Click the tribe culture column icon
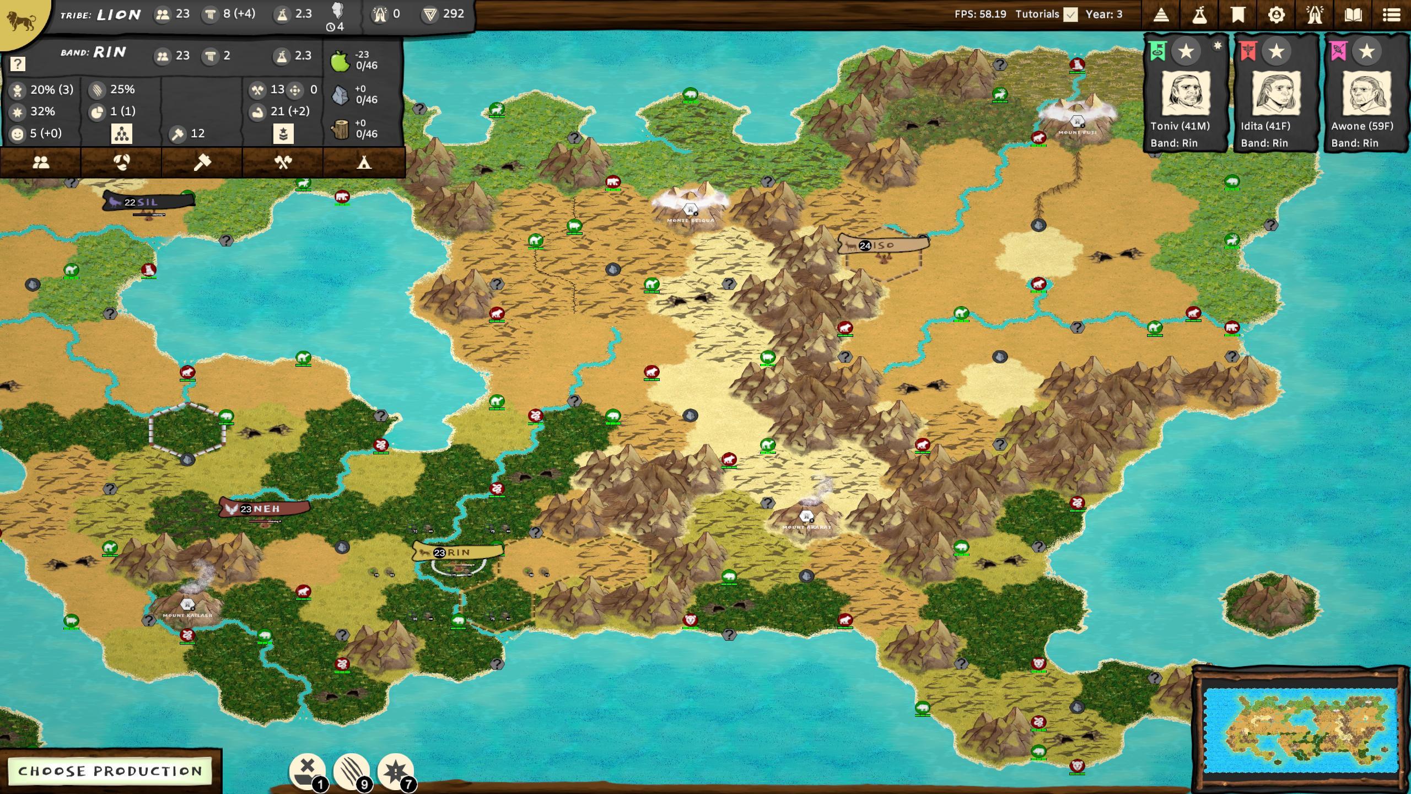Screen dimensions: 1411x794 point(210,15)
